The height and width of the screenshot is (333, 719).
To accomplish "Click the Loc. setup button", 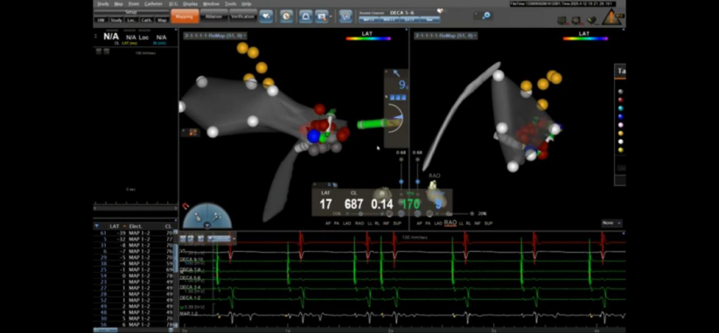I will [131, 20].
